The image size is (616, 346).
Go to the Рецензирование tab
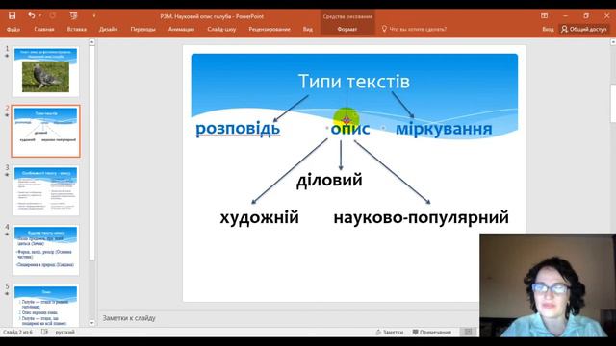point(269,29)
